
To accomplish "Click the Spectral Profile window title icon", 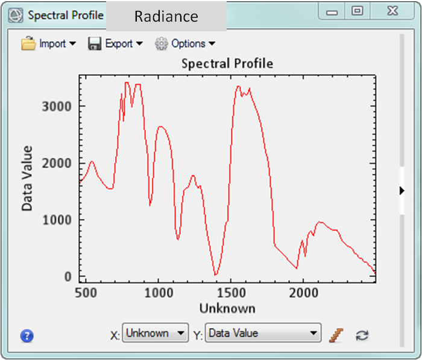I will click(16, 15).
